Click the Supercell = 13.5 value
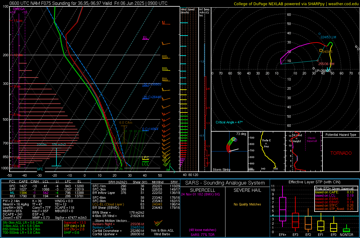This screenshot has width=360, height=238. click(75, 222)
